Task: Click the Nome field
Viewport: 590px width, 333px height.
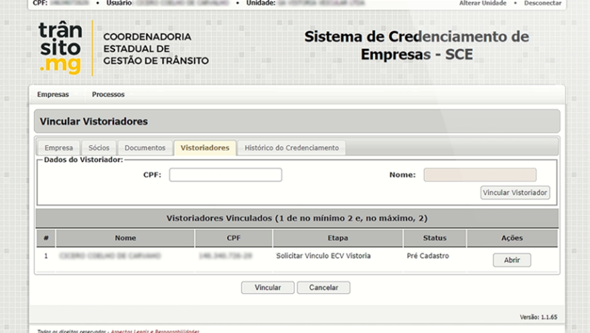Action: (x=480, y=175)
